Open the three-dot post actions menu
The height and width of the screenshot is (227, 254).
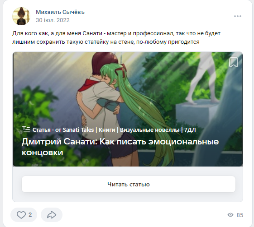click(238, 16)
